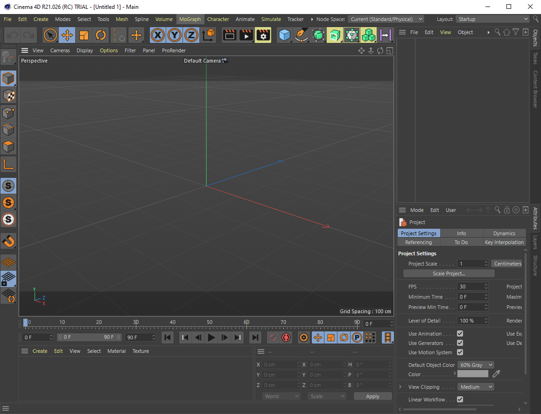541x414 pixels.
Task: Open Default Object Color dropdown
Action: 476,365
